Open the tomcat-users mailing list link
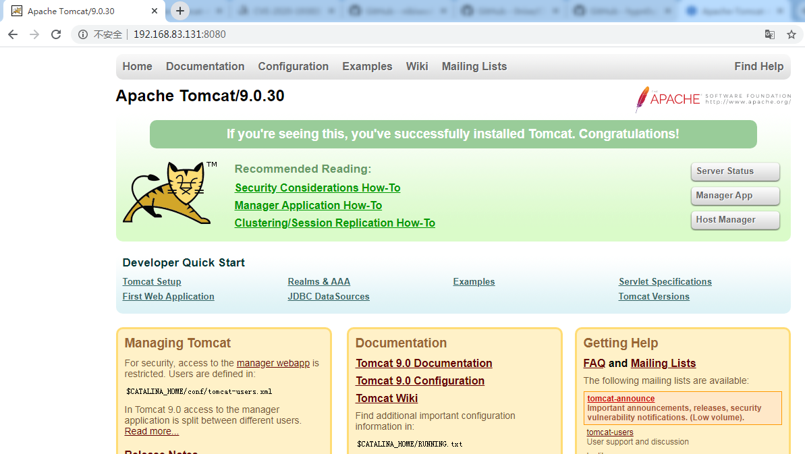This screenshot has width=805, height=454. [610, 432]
